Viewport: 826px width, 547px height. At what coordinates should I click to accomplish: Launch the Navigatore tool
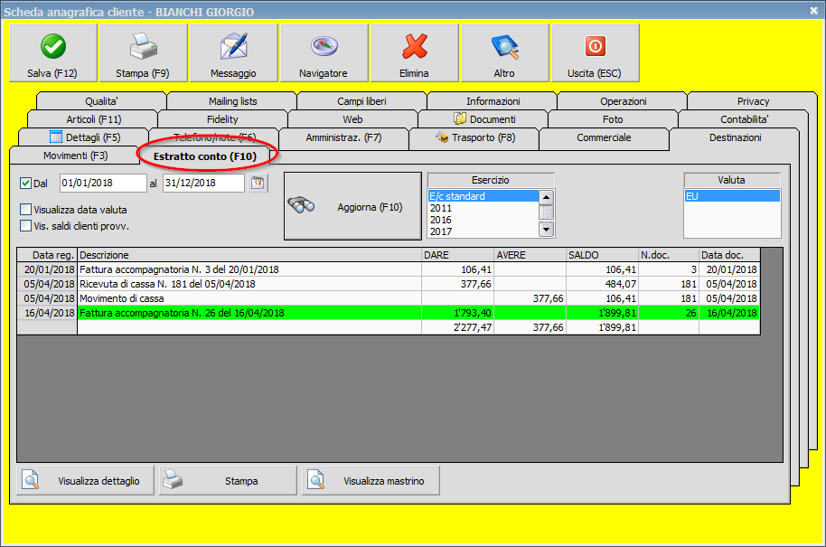point(323,43)
